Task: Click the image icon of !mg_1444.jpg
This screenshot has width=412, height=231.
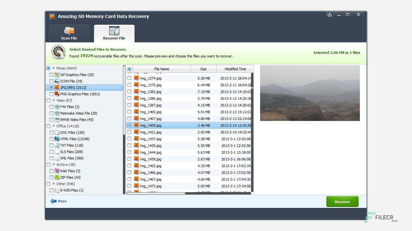Action: coord(136,152)
